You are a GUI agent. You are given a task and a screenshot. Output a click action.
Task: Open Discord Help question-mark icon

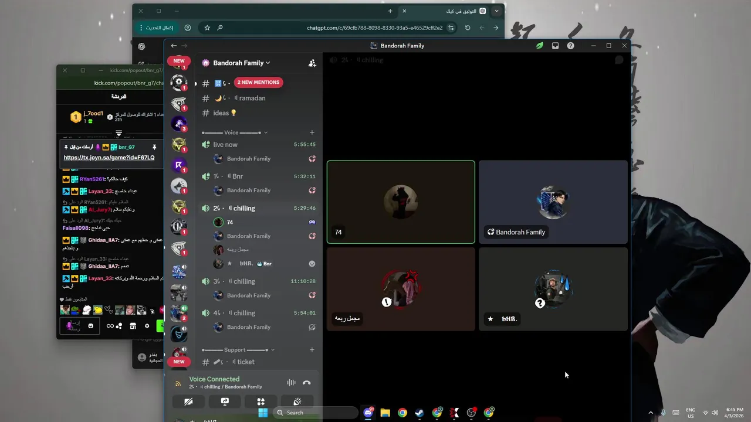(570, 46)
